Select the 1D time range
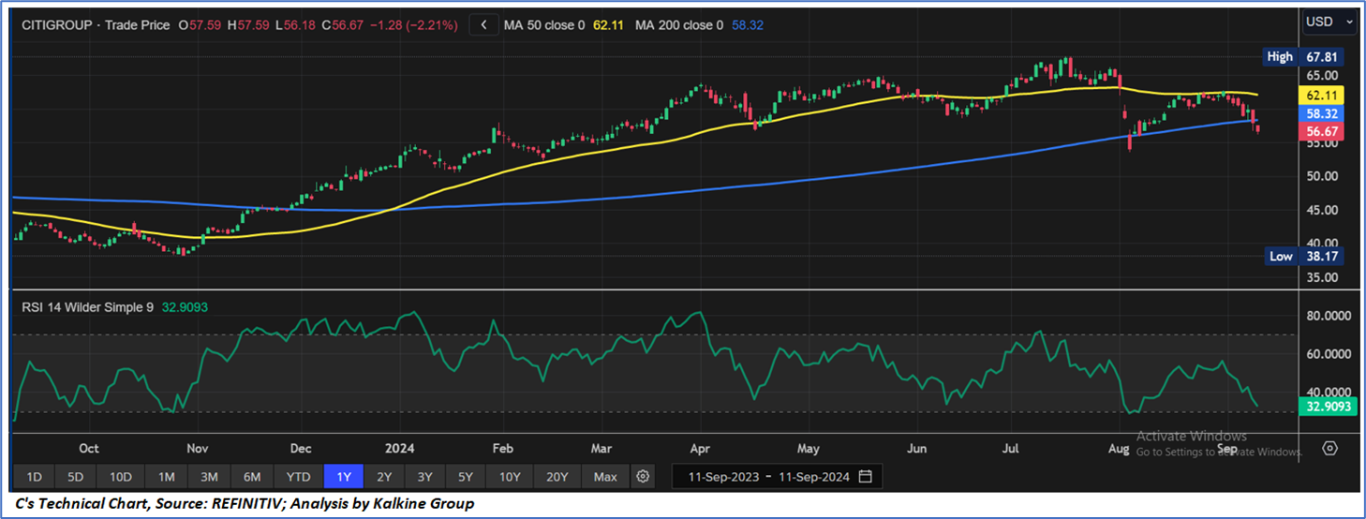The height and width of the screenshot is (519, 1366). pos(33,477)
